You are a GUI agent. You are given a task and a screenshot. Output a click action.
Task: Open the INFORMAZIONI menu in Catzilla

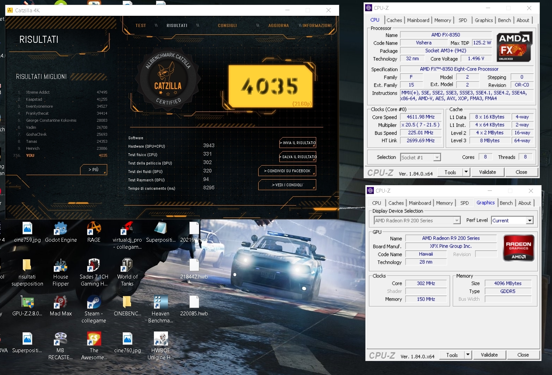coord(317,26)
